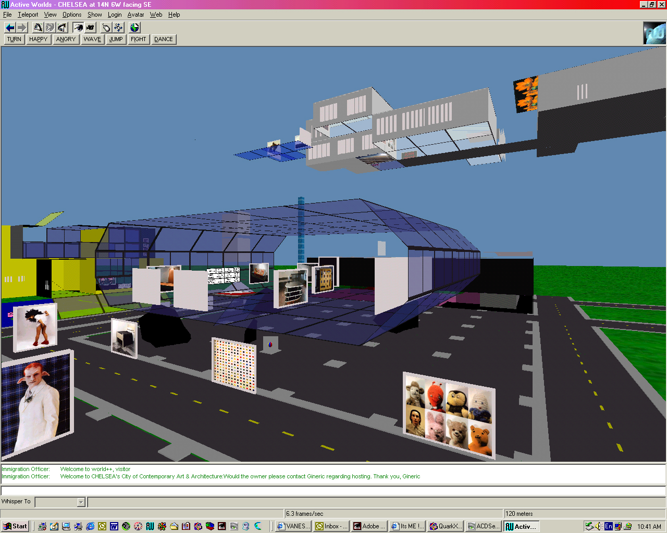Click the blue back arrow icon
667x533 pixels.
pyautogui.click(x=10, y=28)
